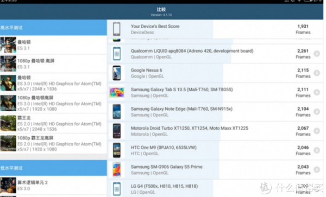Select 1080p 曼哈顿离屏 ES 3.0 test
Screen dimensions: 326x197
53,103
